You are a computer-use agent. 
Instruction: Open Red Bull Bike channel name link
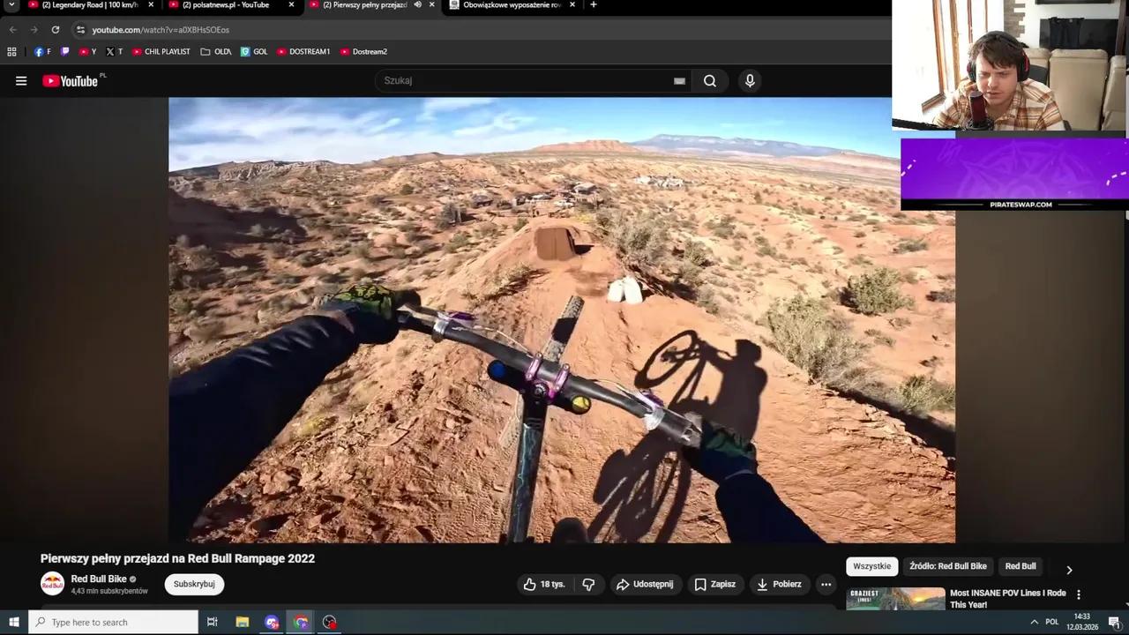pyautogui.click(x=99, y=579)
